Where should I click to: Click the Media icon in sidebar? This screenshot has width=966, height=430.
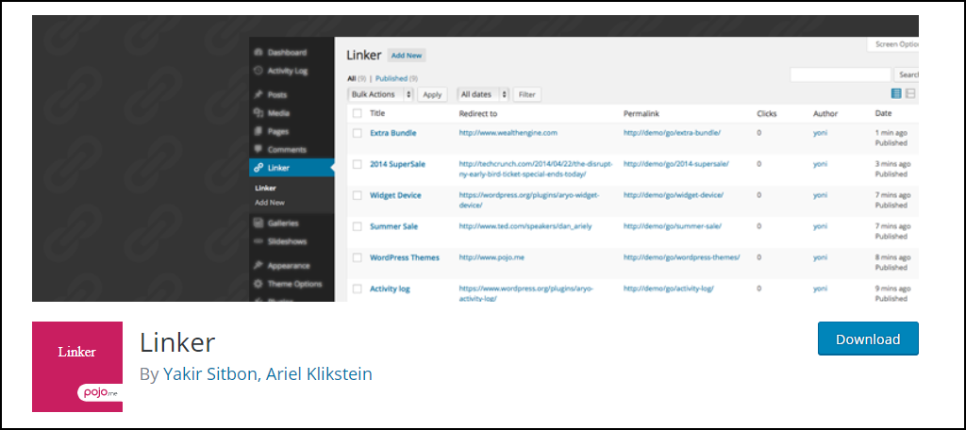(258, 113)
